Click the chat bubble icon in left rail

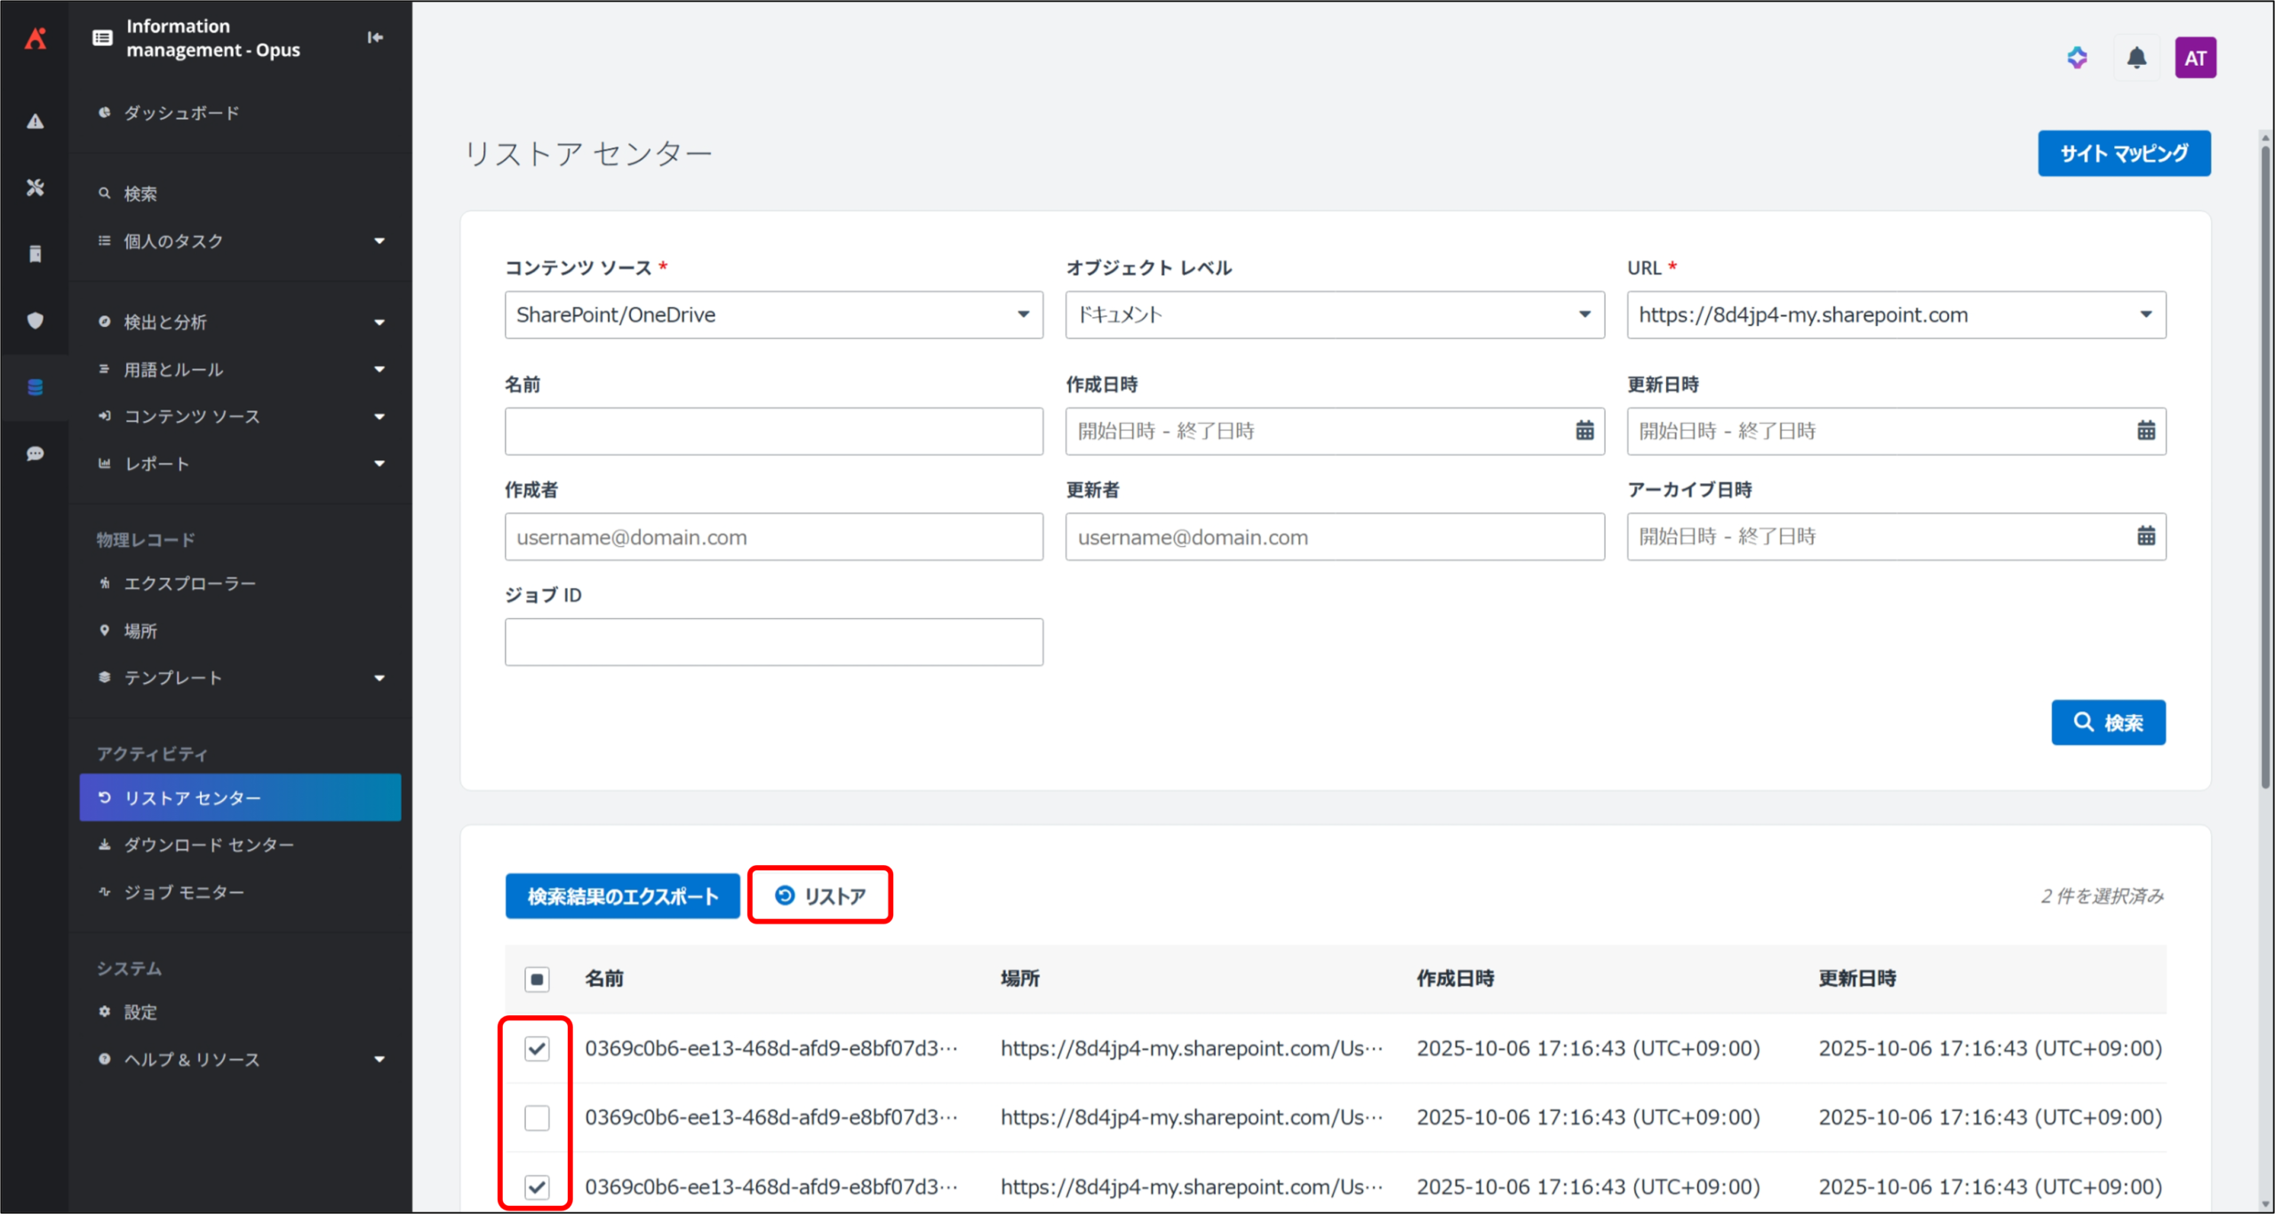(x=36, y=454)
